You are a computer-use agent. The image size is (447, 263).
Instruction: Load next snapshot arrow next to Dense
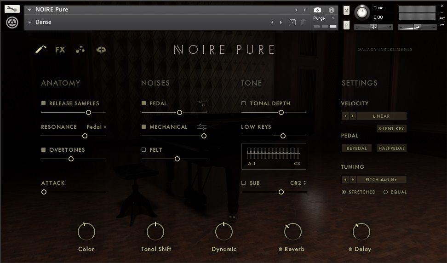click(281, 22)
